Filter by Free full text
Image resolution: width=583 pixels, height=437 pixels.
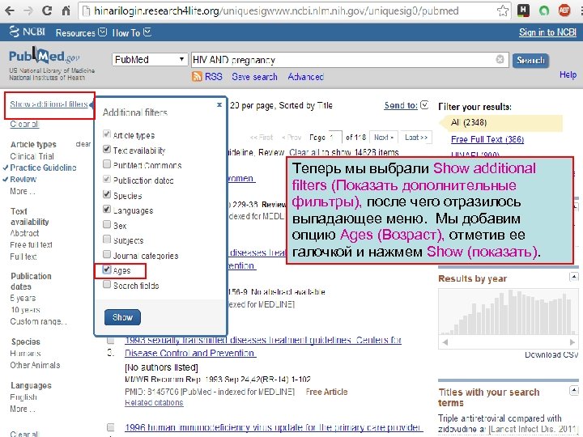pos(31,245)
